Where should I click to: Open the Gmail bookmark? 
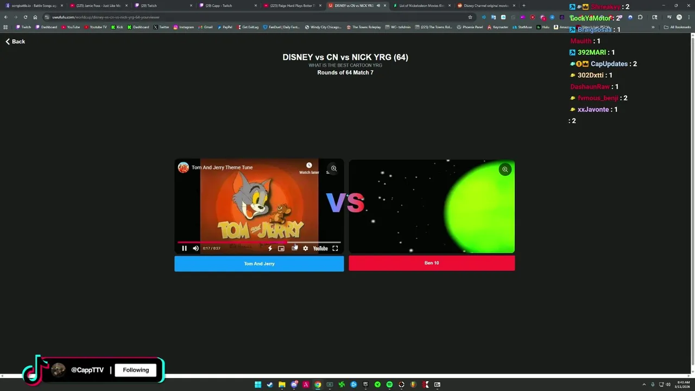click(205, 27)
